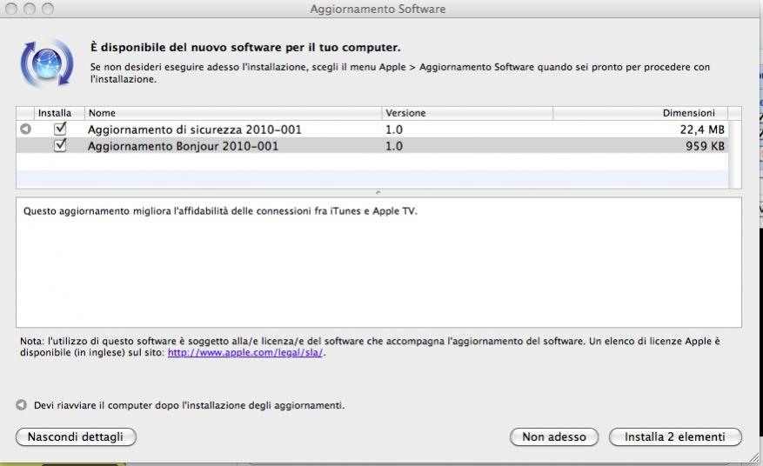The image size is (763, 466).
Task: Sort updates by Versione column header
Action: [x=467, y=113]
